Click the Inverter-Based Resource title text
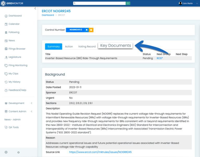Image resolution: width=200 pixels, height=157 pixels. click(81, 58)
